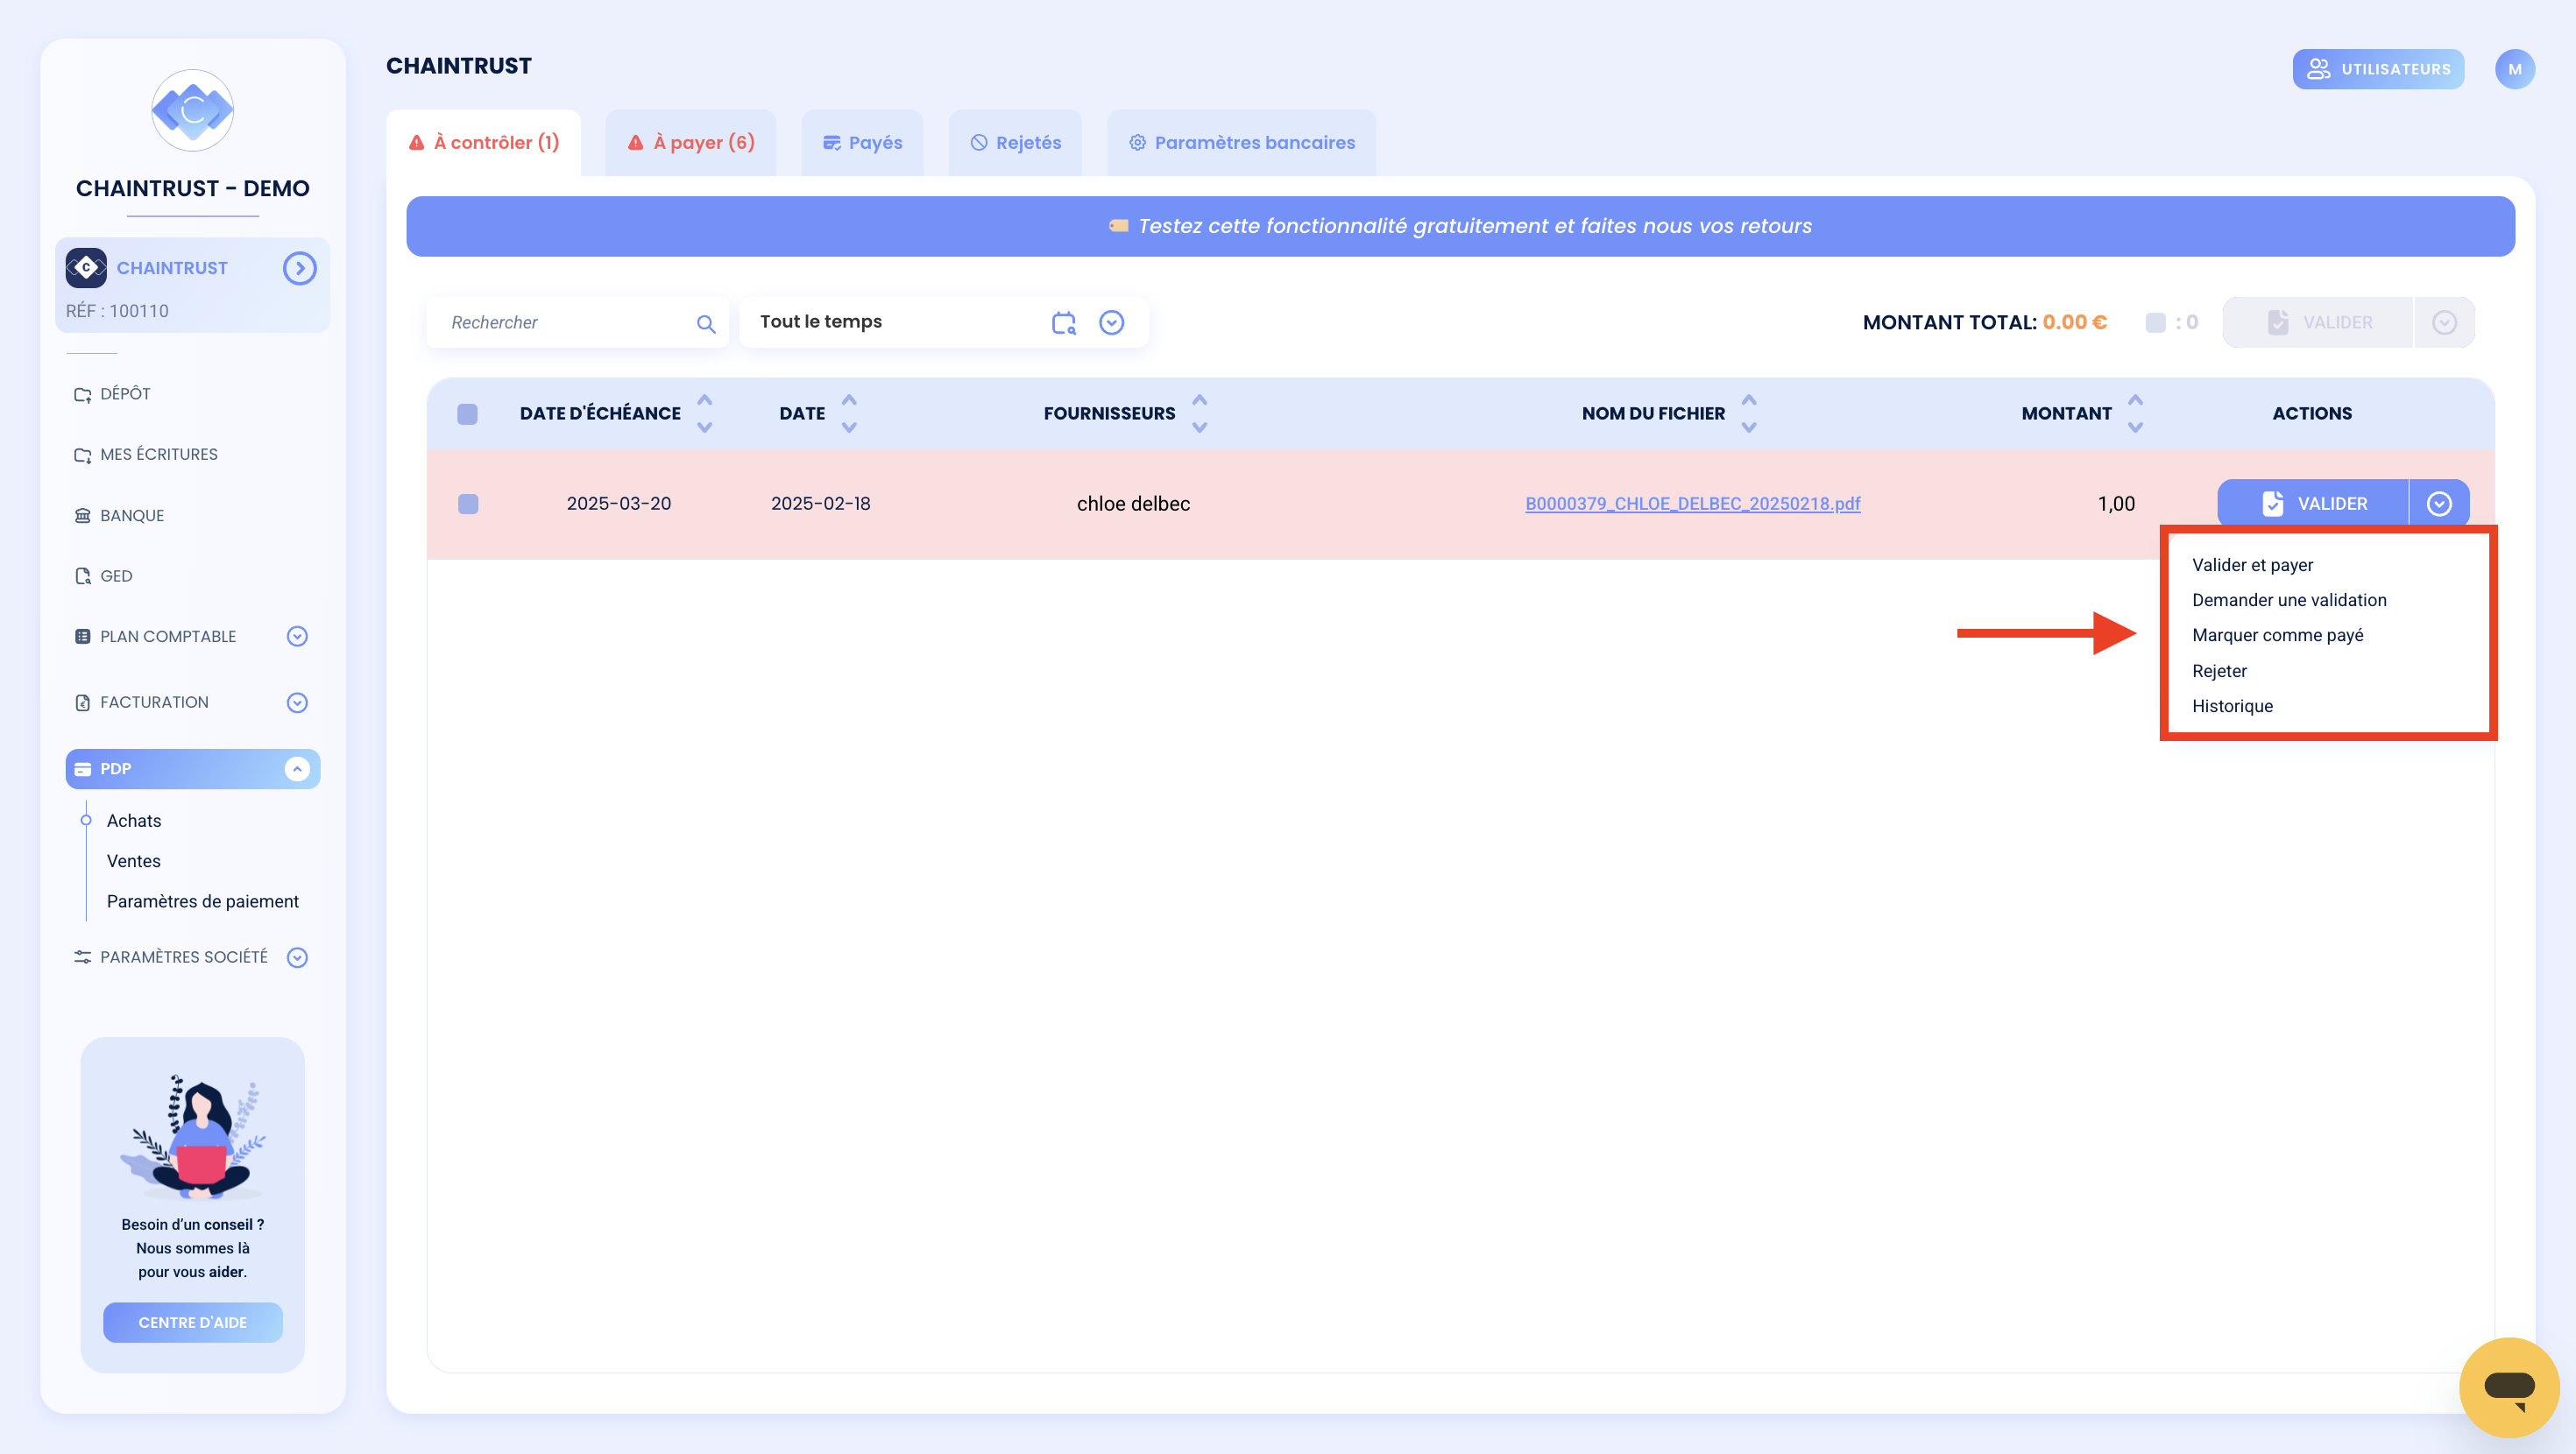The height and width of the screenshot is (1454, 2576).
Task: Open the Paramètres bancaires tab
Action: (x=1242, y=142)
